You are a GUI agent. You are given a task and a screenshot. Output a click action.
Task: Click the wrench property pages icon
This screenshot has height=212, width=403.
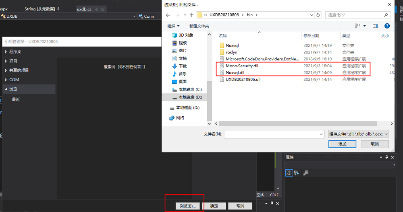click(306, 173)
